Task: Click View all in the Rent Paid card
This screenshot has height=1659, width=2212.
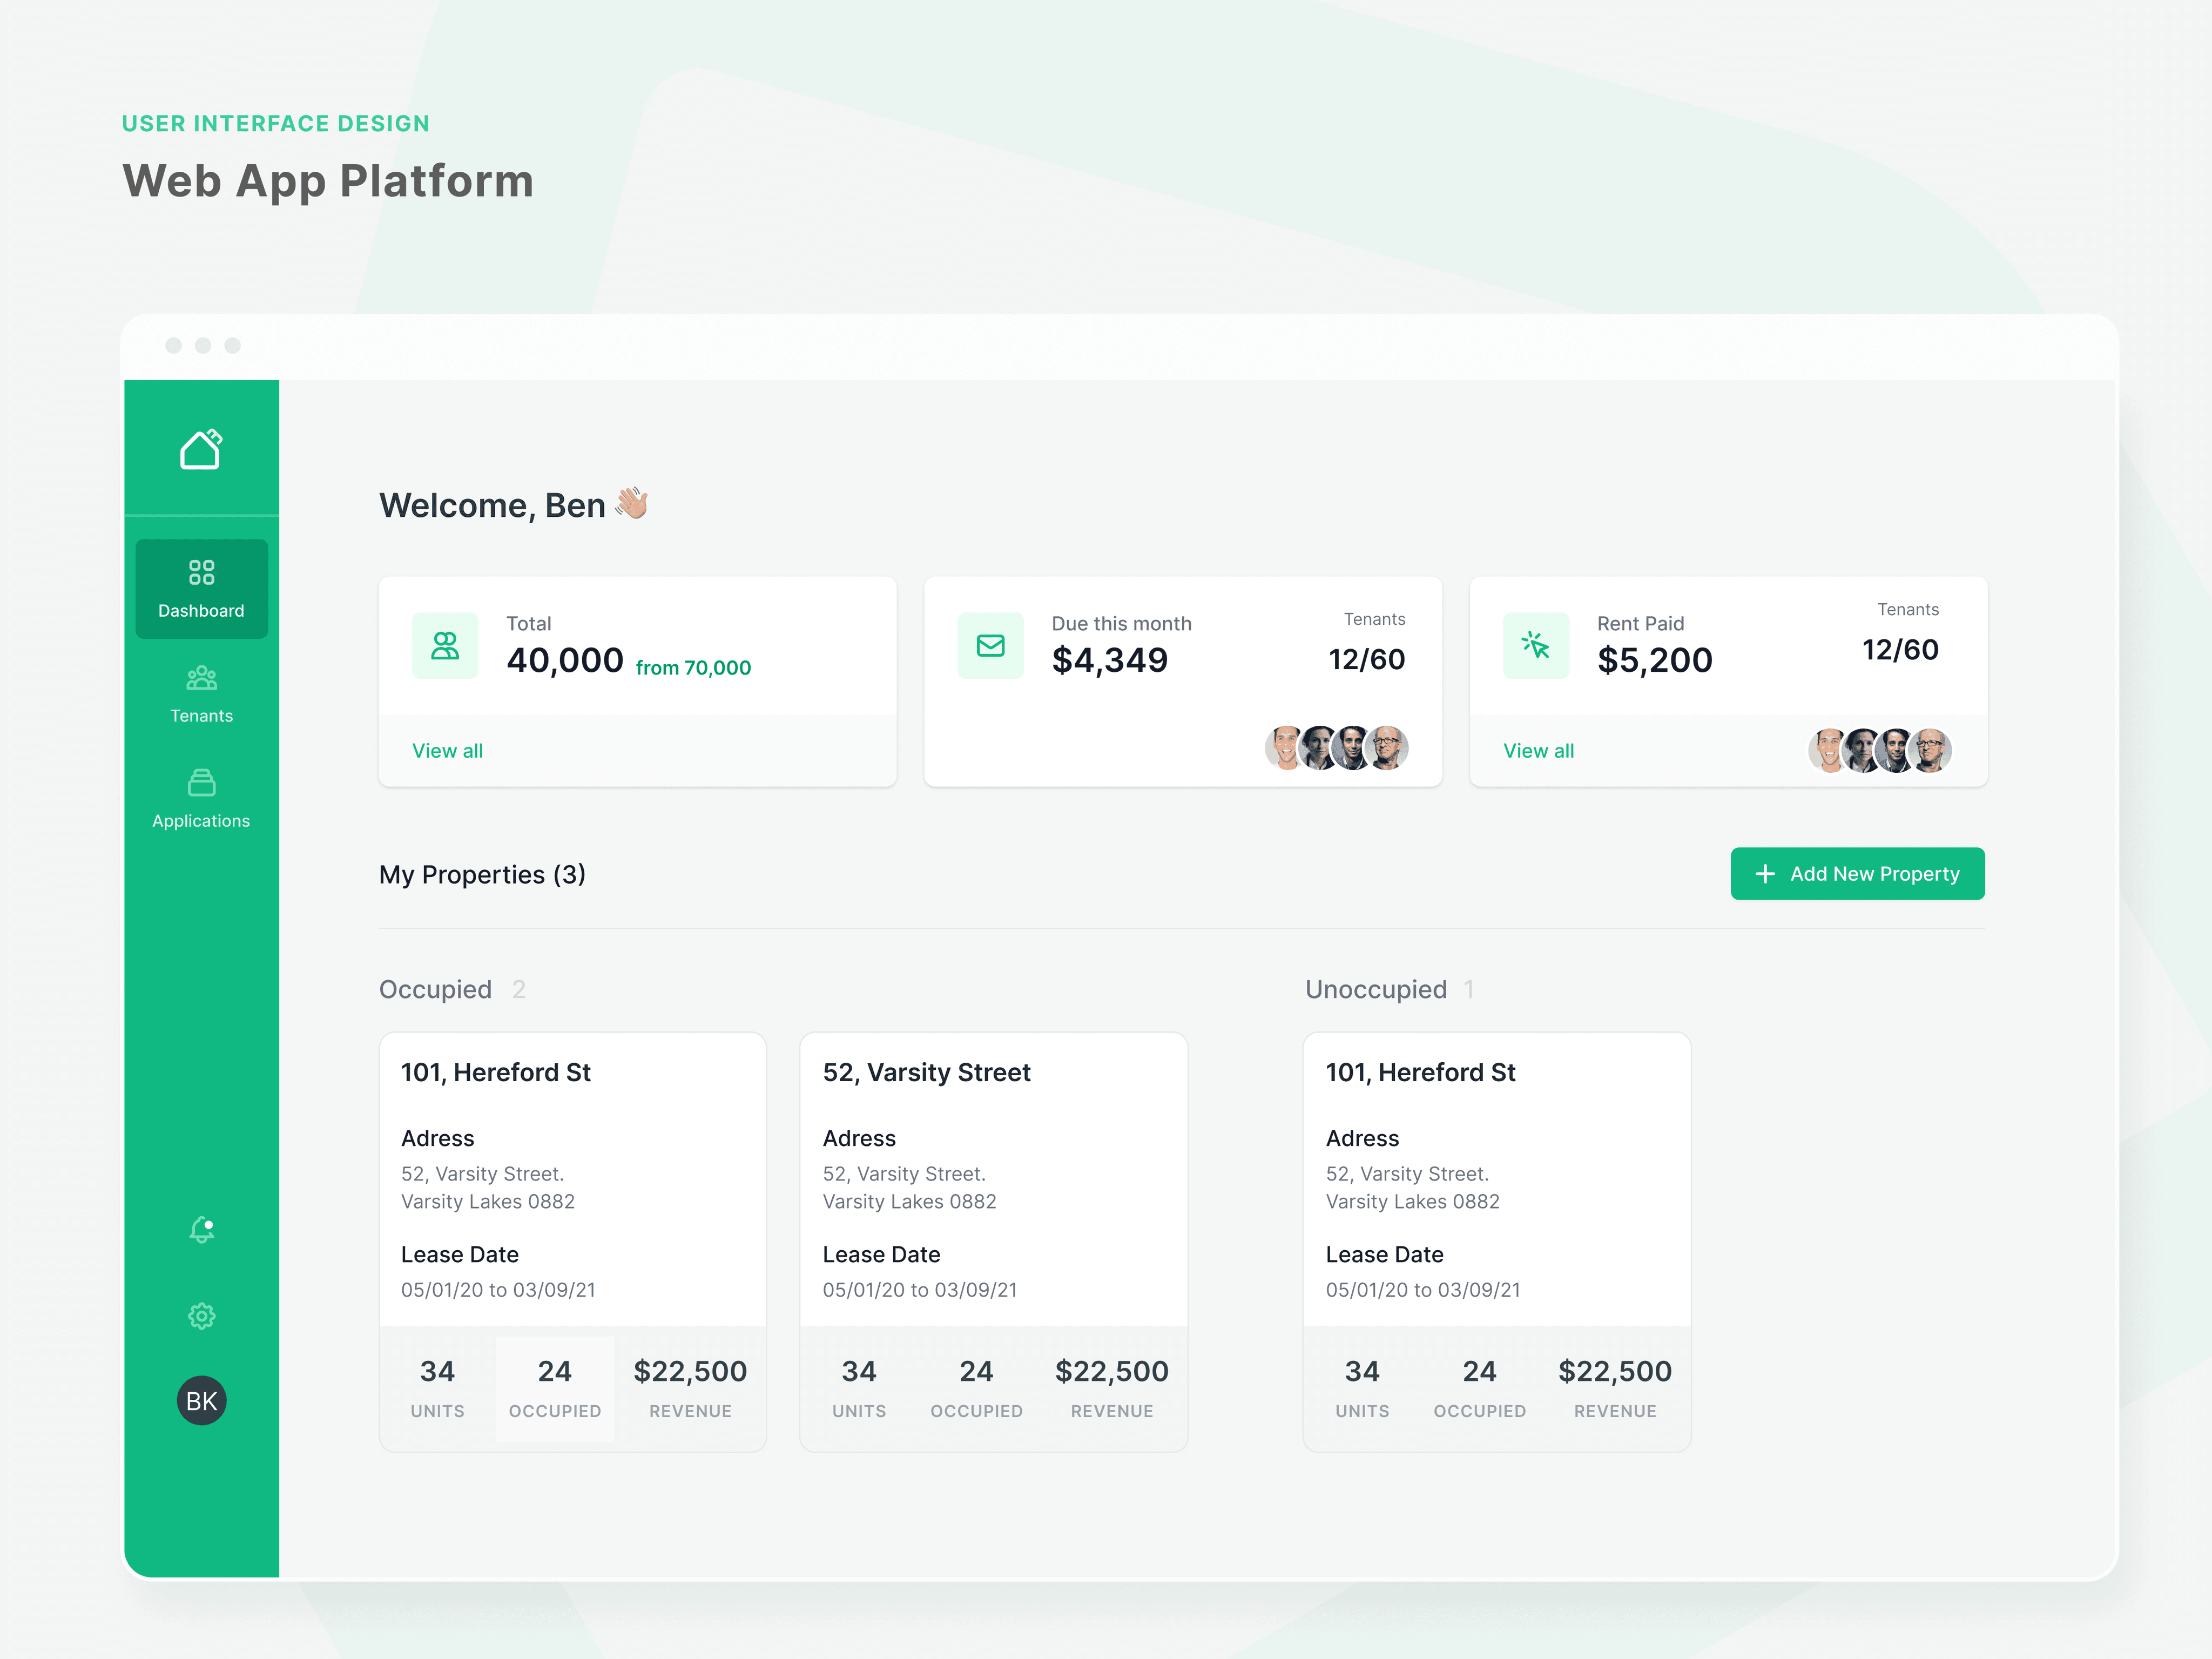Action: (1538, 751)
